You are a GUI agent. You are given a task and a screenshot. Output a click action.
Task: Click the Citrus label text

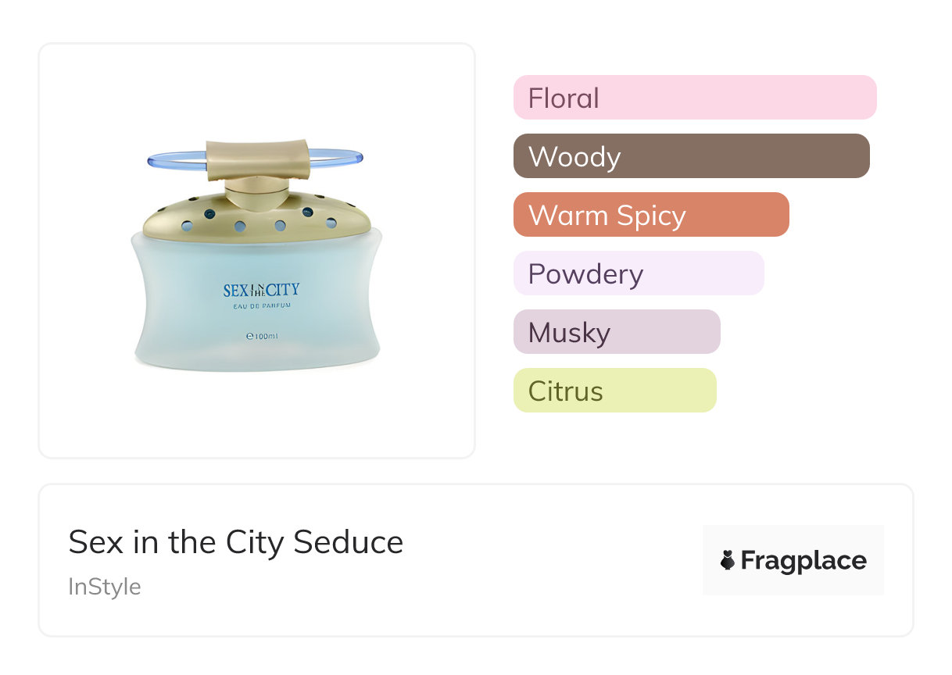565,391
